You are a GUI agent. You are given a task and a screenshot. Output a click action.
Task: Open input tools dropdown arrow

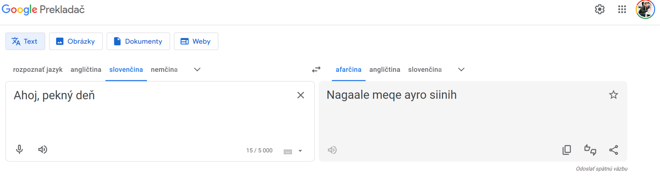click(300, 151)
